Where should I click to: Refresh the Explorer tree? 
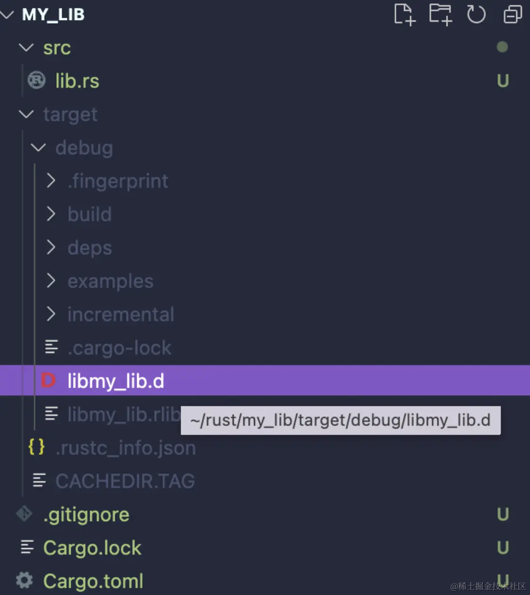click(476, 14)
